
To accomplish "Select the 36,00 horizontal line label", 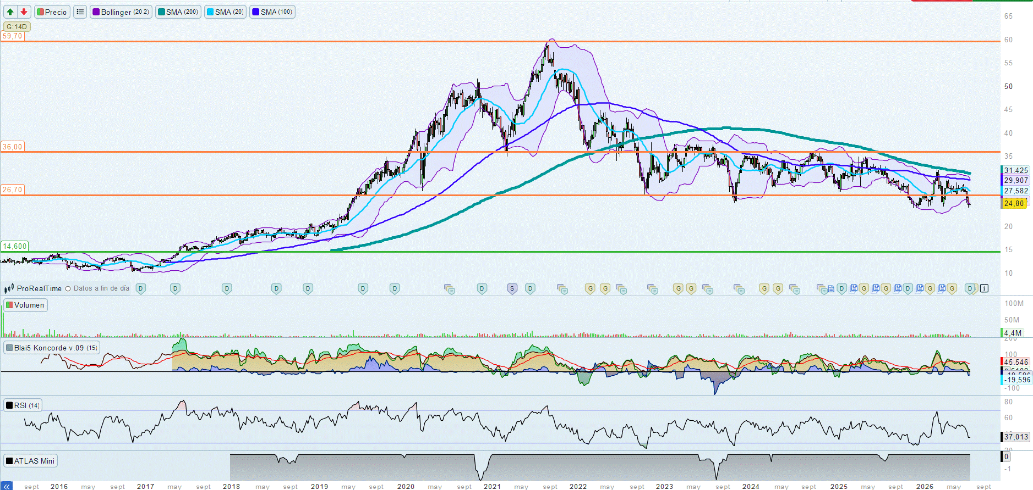I will (x=13, y=147).
